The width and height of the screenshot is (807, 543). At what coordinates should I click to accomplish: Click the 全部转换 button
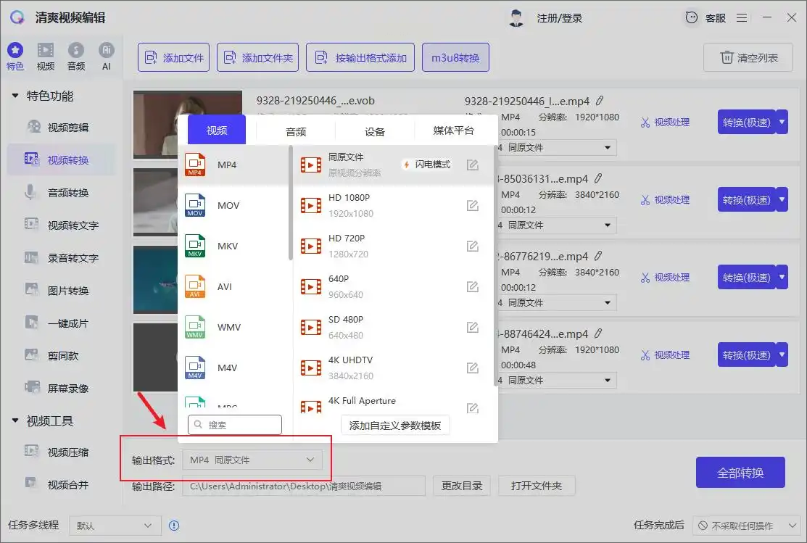click(x=740, y=473)
